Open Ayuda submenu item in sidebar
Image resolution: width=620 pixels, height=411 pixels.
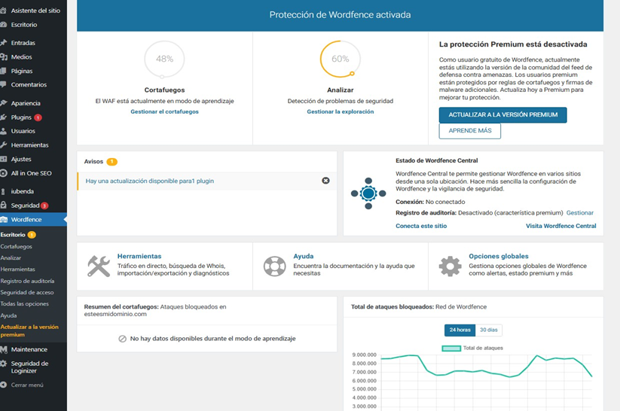pyautogui.click(x=8, y=315)
